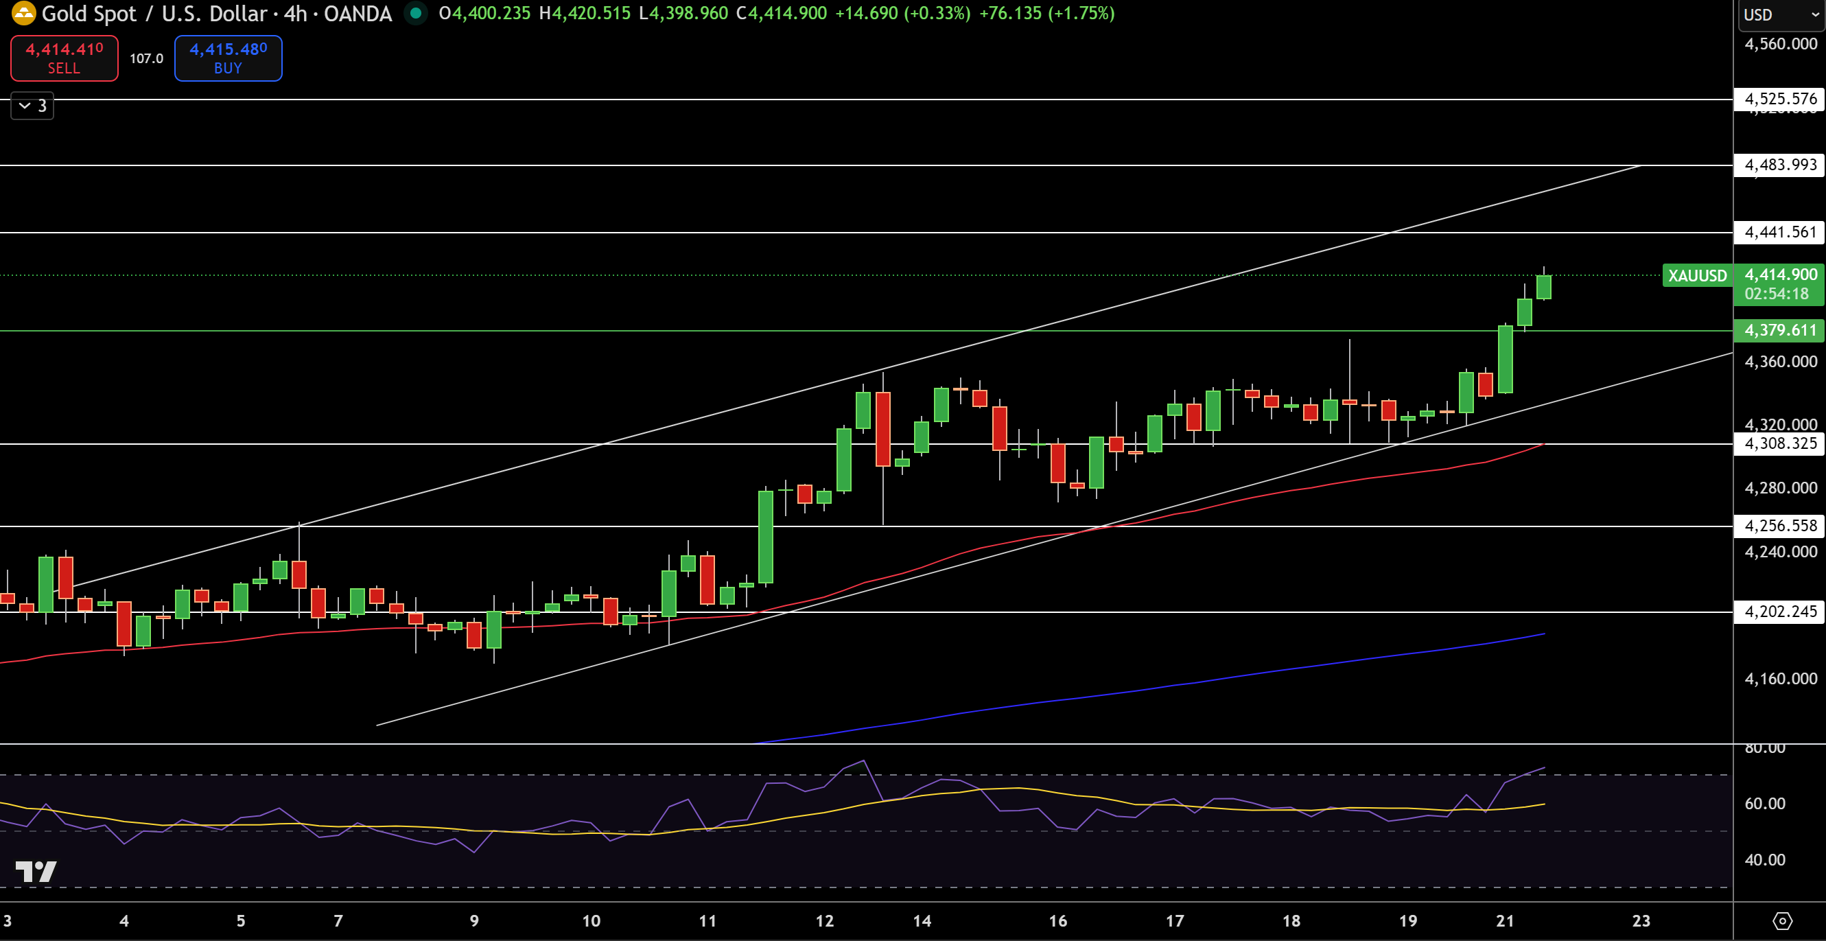Open chart settings hexagon gear icon

click(x=1782, y=920)
